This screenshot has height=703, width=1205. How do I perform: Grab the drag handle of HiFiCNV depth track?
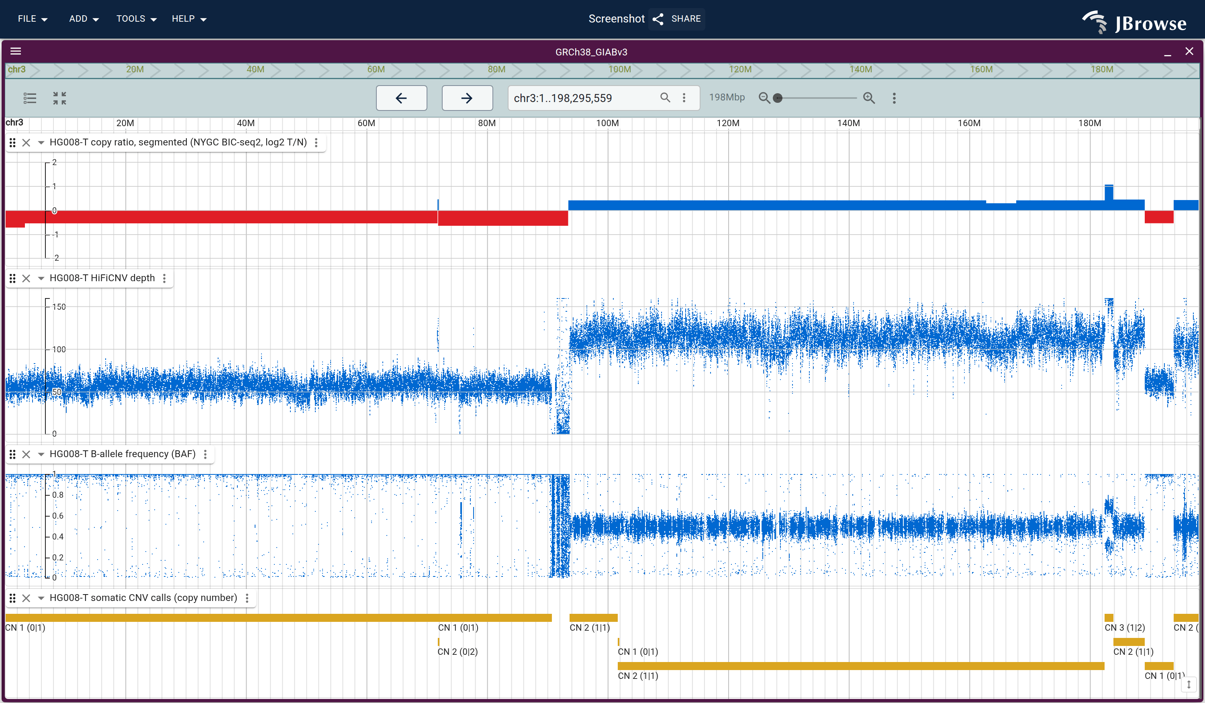tap(13, 278)
